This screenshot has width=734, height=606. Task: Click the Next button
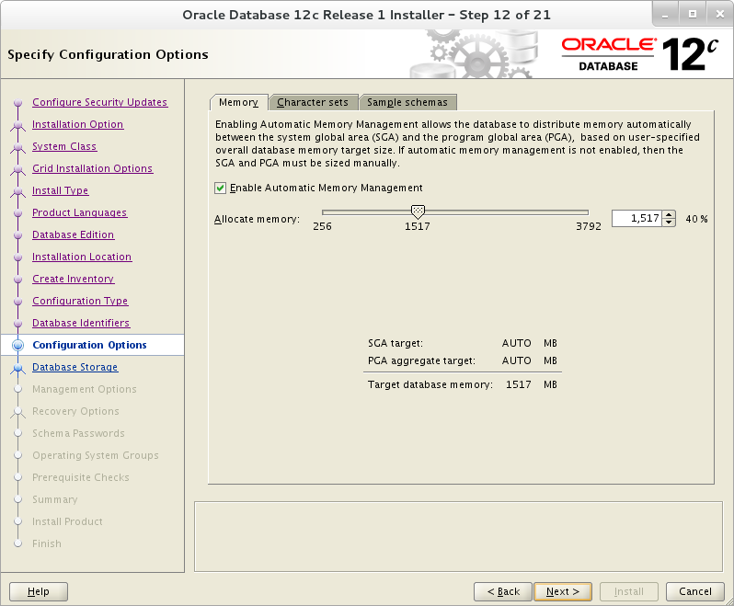pos(563,591)
